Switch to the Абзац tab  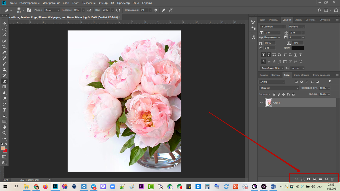click(298, 20)
